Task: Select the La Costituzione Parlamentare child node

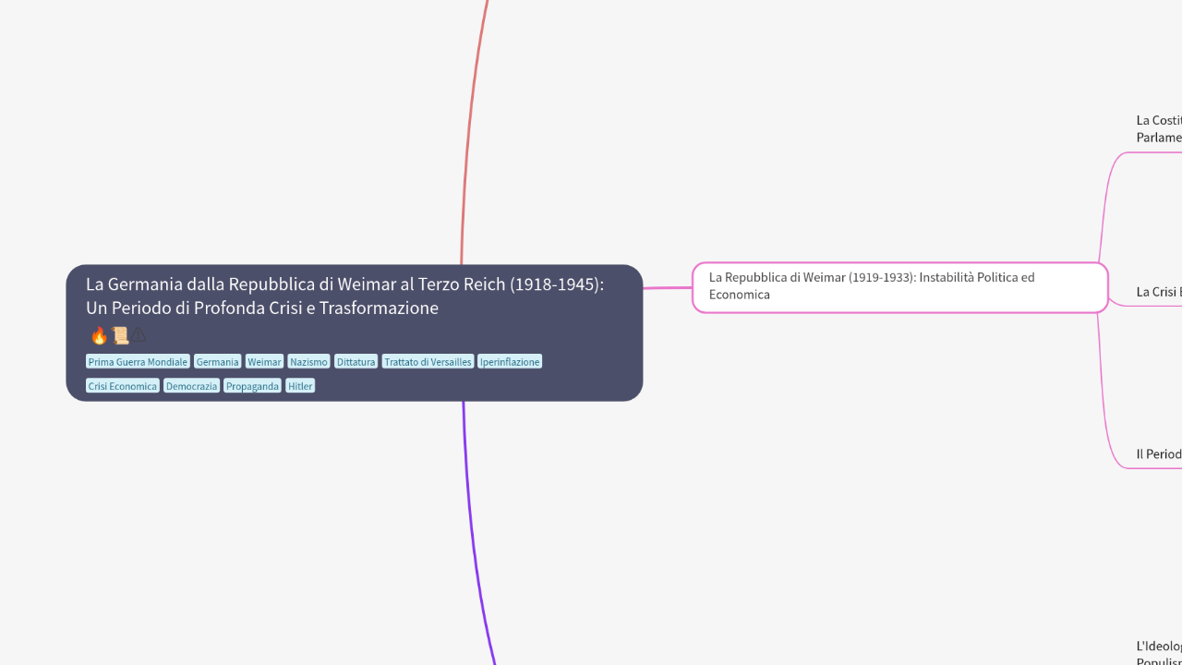Action: [x=1159, y=128]
